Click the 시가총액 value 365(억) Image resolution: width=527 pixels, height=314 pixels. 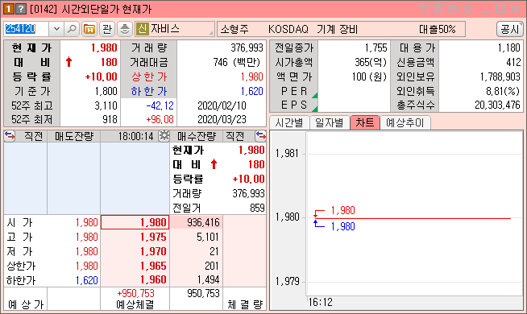click(371, 62)
